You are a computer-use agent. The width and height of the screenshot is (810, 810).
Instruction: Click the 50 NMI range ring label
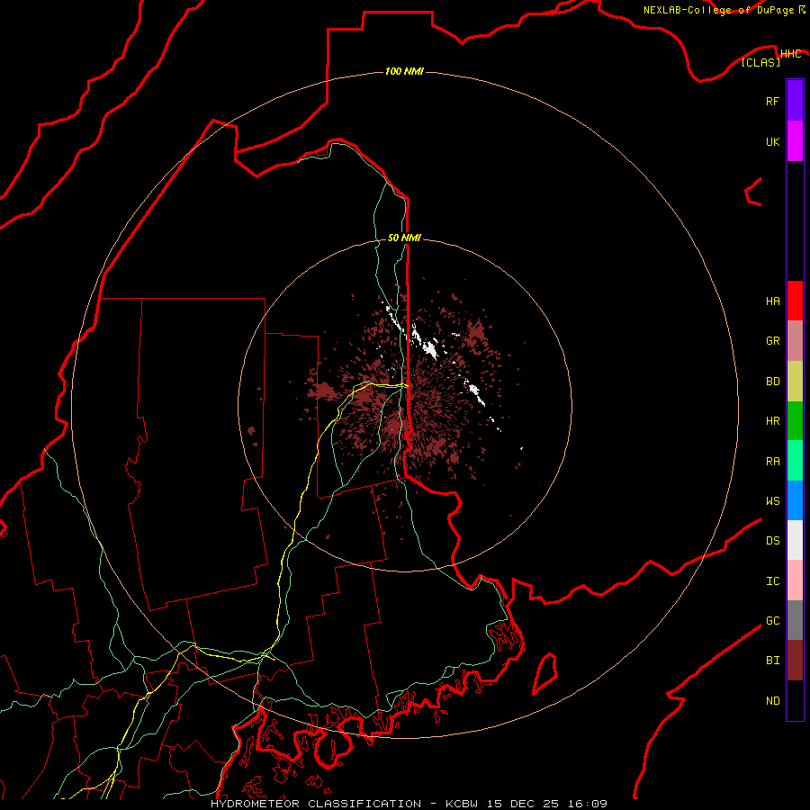404,238
